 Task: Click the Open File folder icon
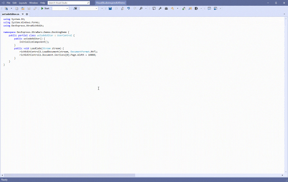click(23, 8)
